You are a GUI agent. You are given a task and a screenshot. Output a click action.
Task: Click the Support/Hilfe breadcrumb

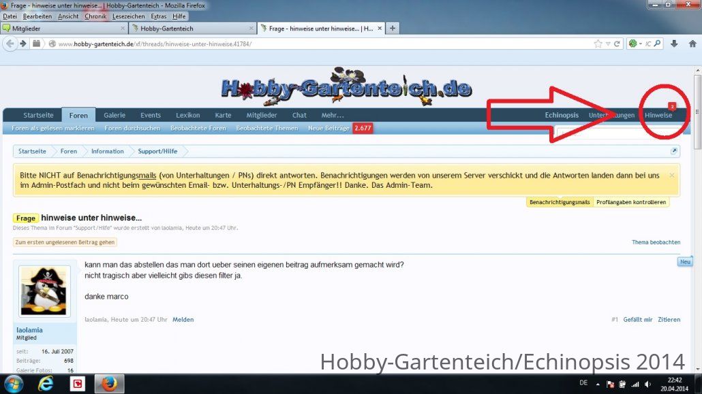tap(157, 151)
